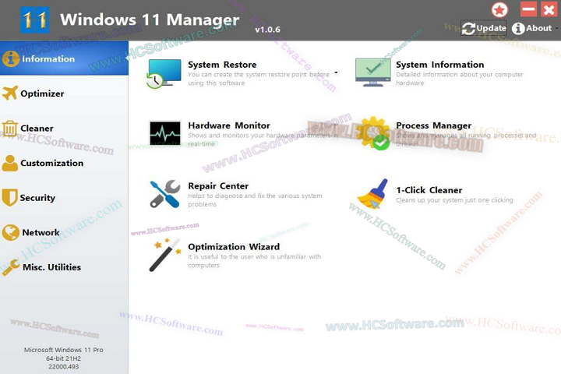
Task: Start Optimization Wizard title link
Action: 234,247
